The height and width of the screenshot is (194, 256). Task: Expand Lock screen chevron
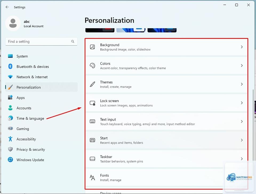click(242, 103)
